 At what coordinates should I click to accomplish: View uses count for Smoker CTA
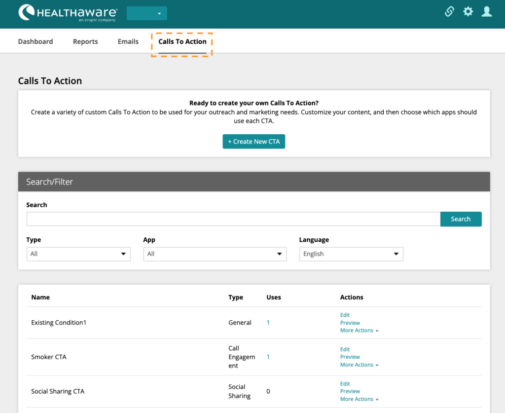click(x=268, y=357)
